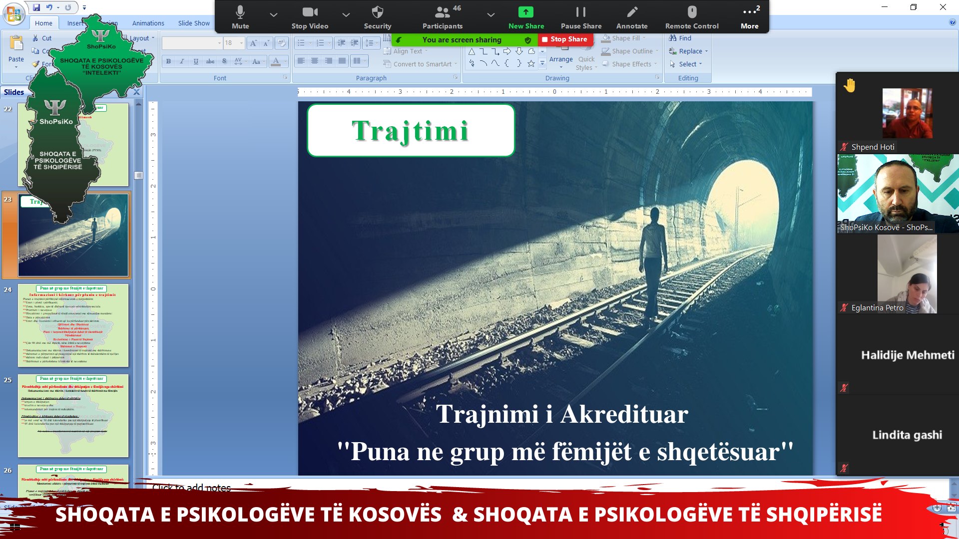Screen dimensions: 959x539
Task: Open the Animations ribbon tab
Action: (x=148, y=23)
